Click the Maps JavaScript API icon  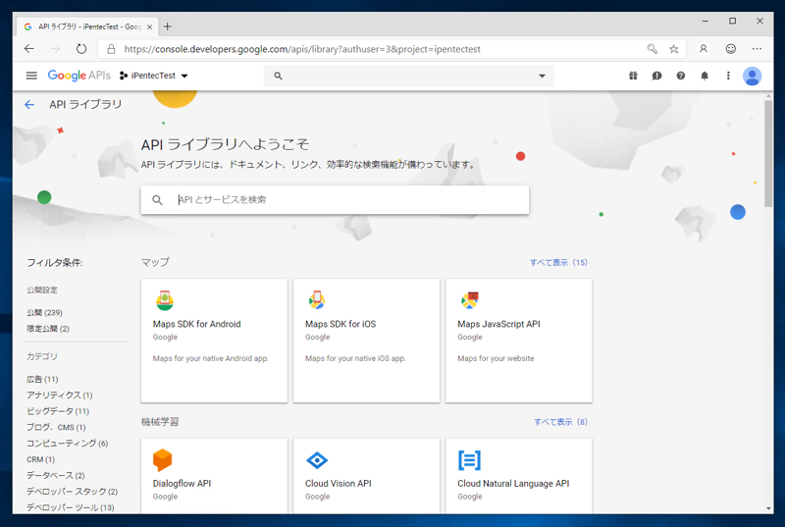pyautogui.click(x=470, y=300)
